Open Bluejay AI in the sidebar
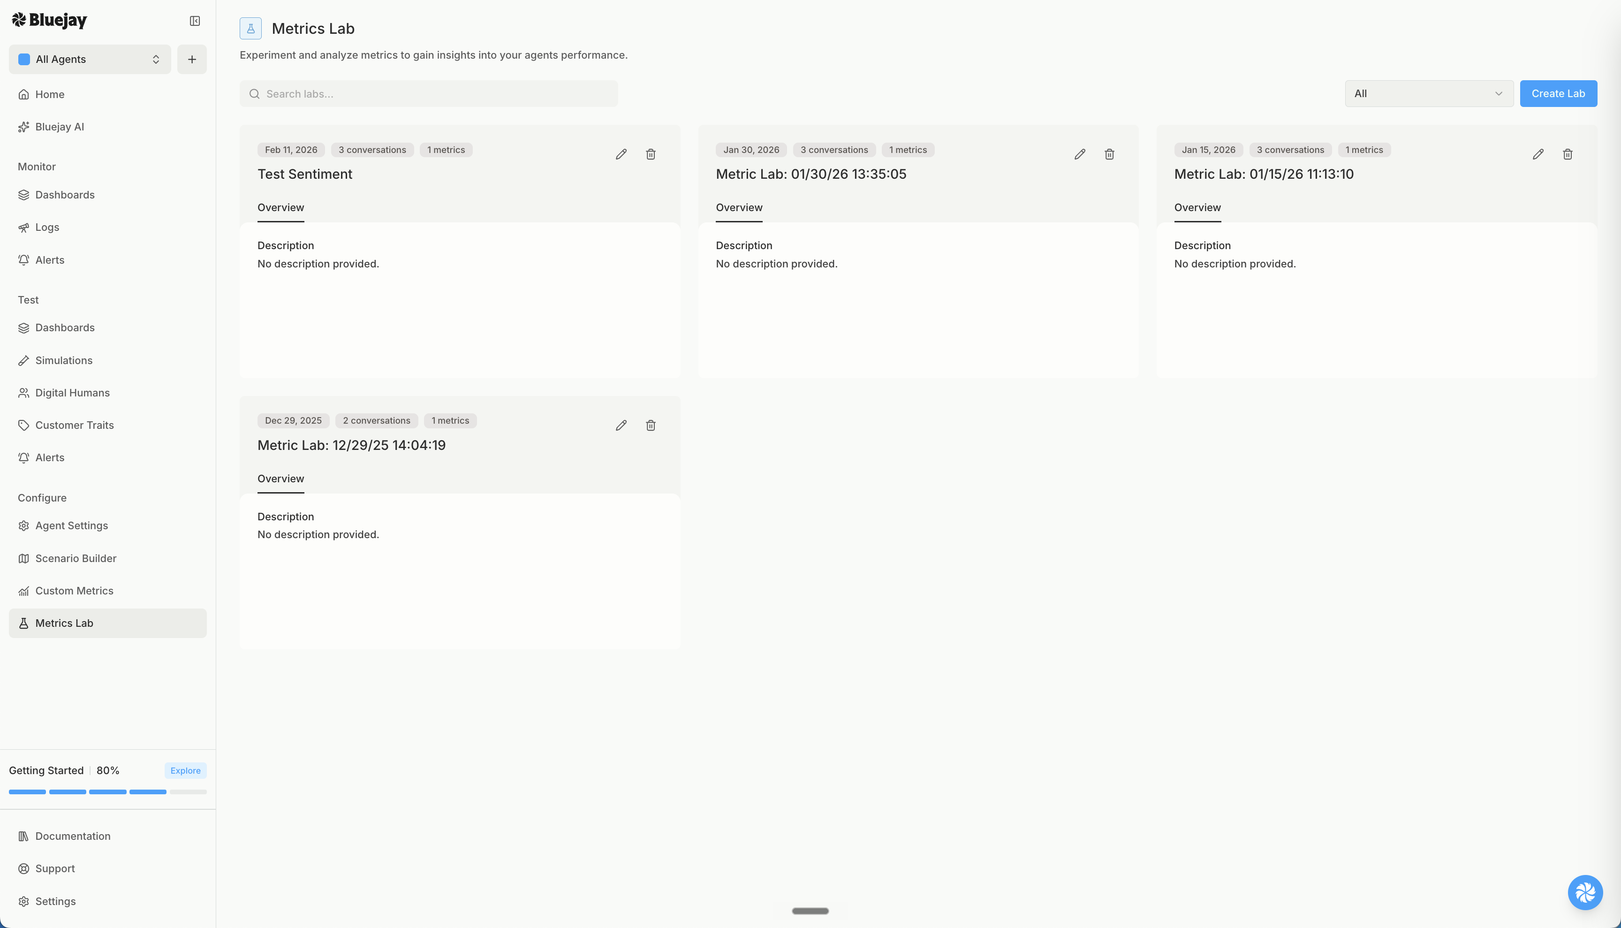The width and height of the screenshot is (1621, 928). [x=108, y=127]
